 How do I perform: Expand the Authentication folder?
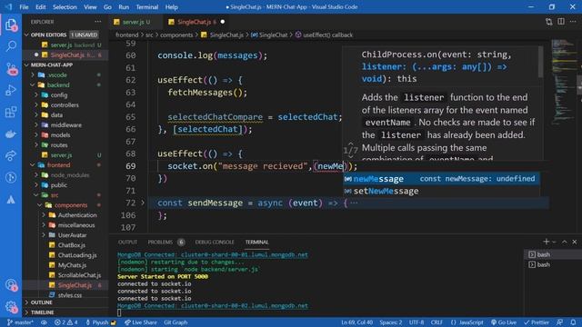point(77,215)
